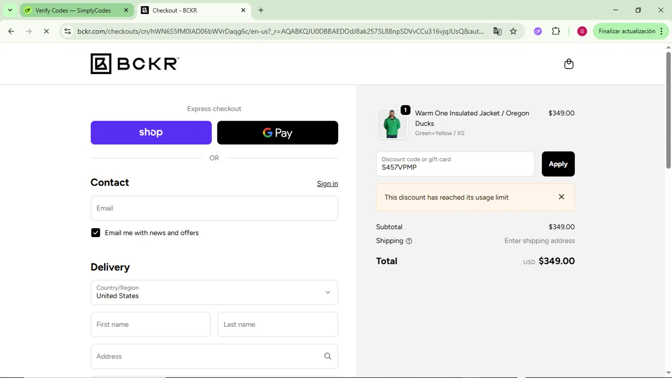The width and height of the screenshot is (672, 378).
Task: Dismiss the usage limit error message
Action: click(561, 197)
